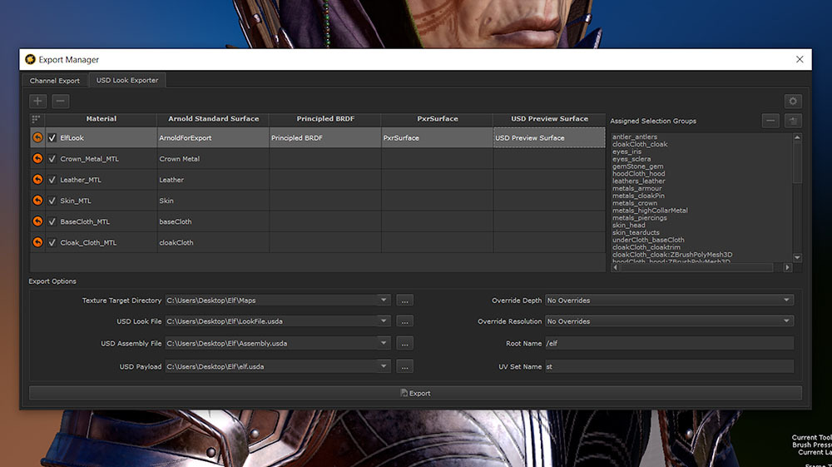Screen dimensions: 832x467
Task: Toggle the Skin_MTL checkbox
Action: coord(52,201)
